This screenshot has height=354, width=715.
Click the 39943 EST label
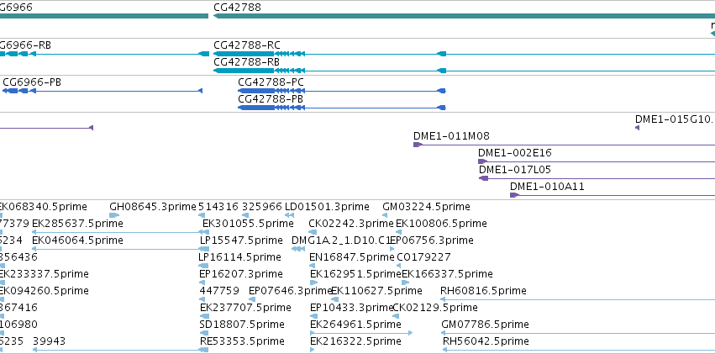click(x=50, y=341)
